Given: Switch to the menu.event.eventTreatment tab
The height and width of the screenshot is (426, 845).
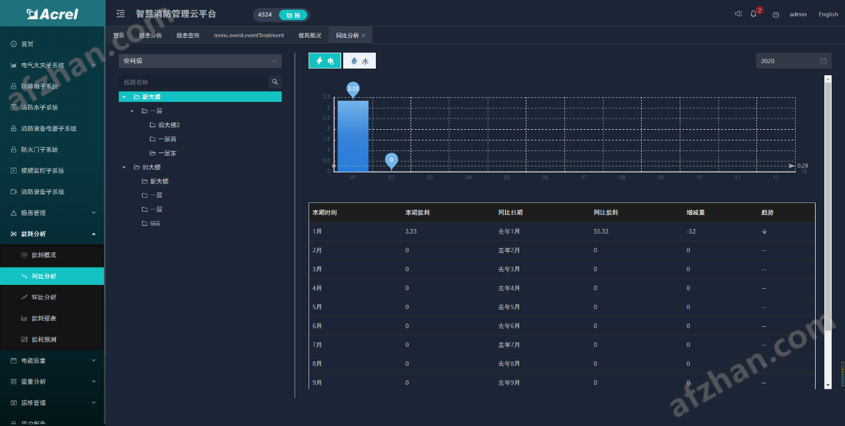Looking at the screenshot, I should click(249, 35).
